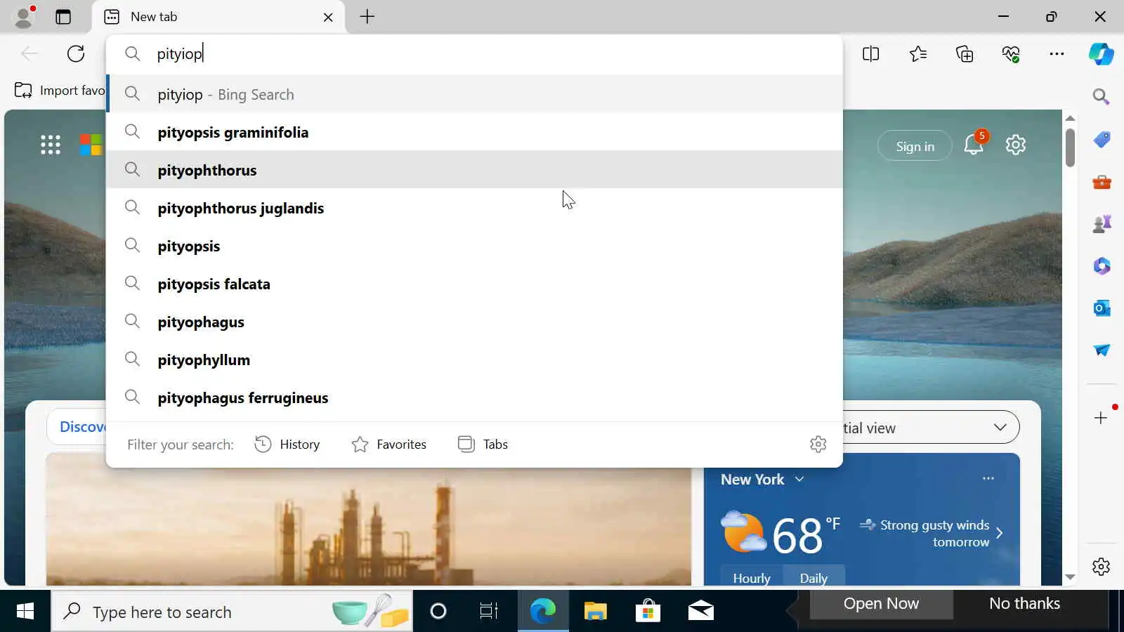The height and width of the screenshot is (632, 1124).
Task: Open Settings and more ellipsis menu
Action: (1057, 53)
